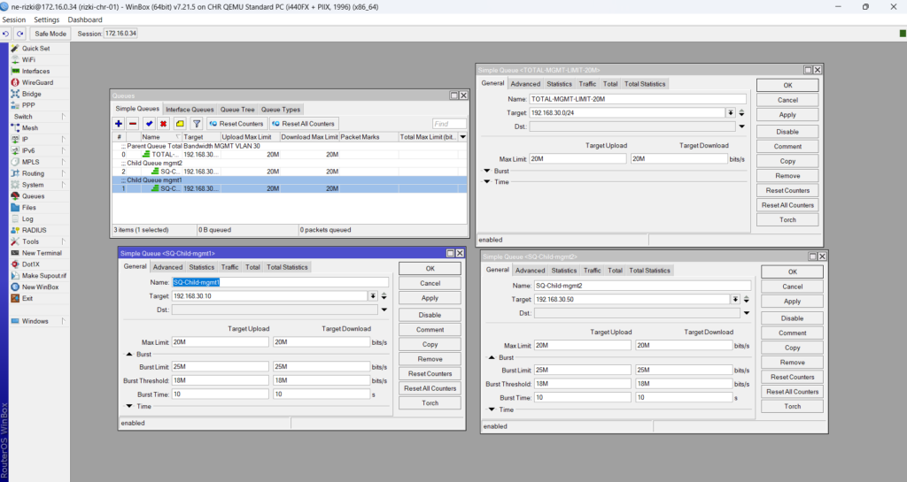Screen dimensions: 907x482
Task: Click the Burst Time upload field in SQ-Child-mgmt1
Action: (220, 394)
